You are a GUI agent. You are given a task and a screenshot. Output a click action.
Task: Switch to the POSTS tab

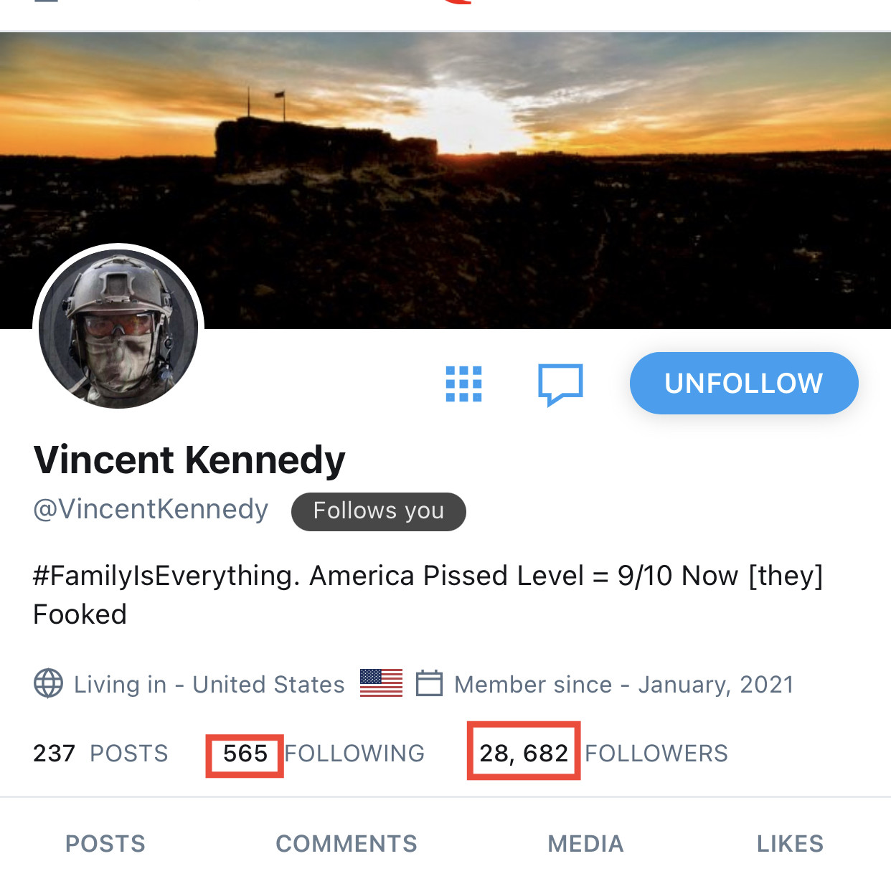click(x=105, y=844)
